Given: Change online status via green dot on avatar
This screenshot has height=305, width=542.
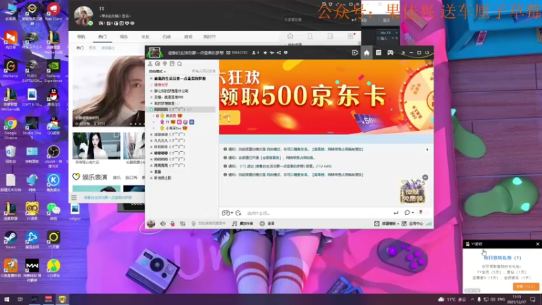Looking at the screenshot, I should (91, 24).
